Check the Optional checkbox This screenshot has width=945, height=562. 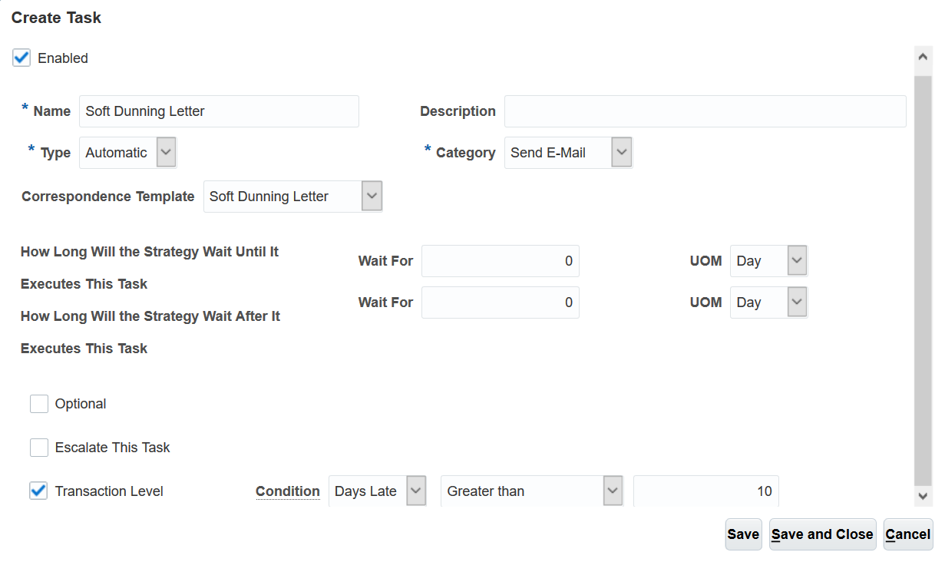(39, 404)
